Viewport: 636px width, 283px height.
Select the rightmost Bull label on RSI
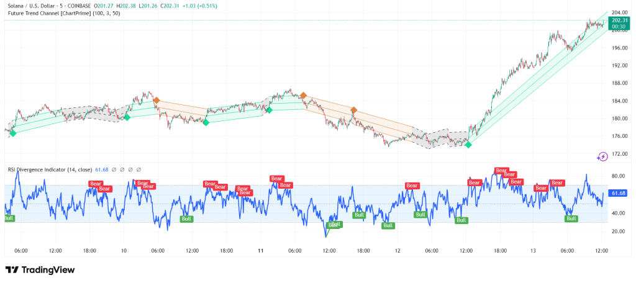coord(571,218)
